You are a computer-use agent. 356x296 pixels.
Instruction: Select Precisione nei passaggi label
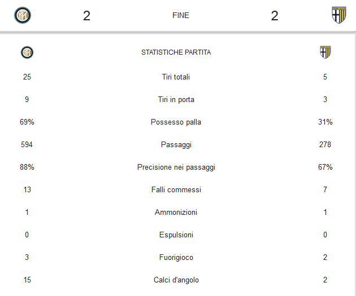176,167
